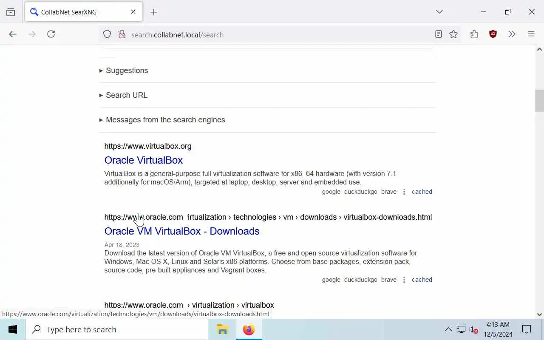Image resolution: width=544 pixels, height=340 pixels.
Task: Open taskbar clock and date
Action: tap(498, 329)
